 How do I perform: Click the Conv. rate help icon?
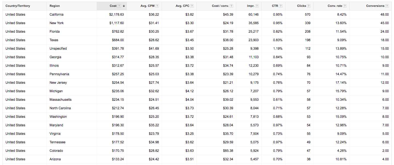345,6
